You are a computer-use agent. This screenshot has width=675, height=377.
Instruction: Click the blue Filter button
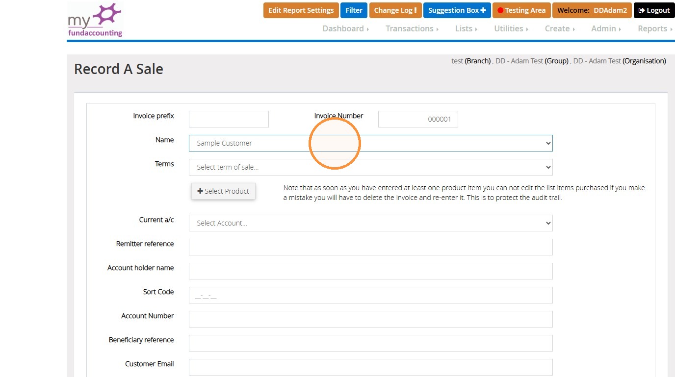coord(354,10)
